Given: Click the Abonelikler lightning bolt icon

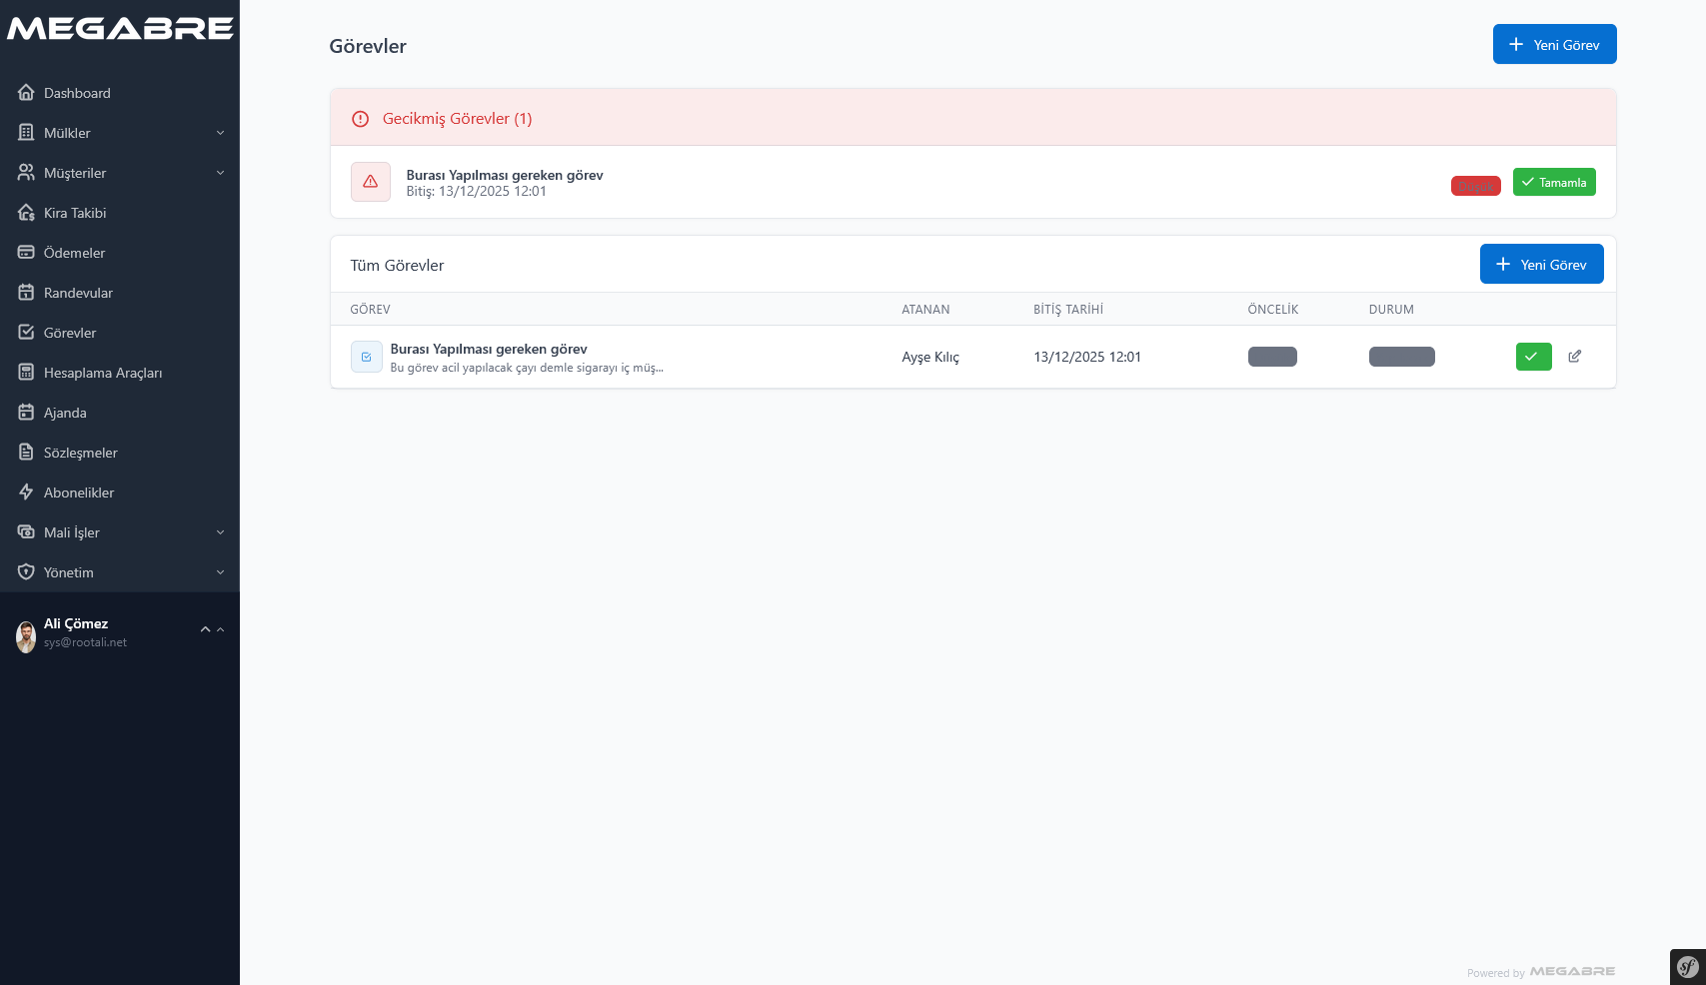Looking at the screenshot, I should (x=26, y=492).
